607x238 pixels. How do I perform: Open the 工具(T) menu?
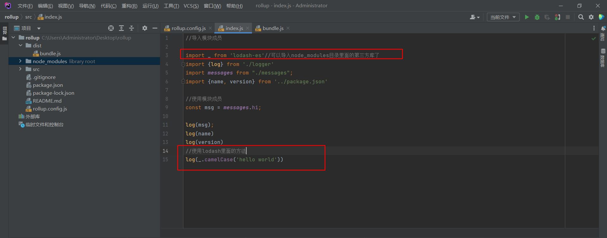point(171,6)
